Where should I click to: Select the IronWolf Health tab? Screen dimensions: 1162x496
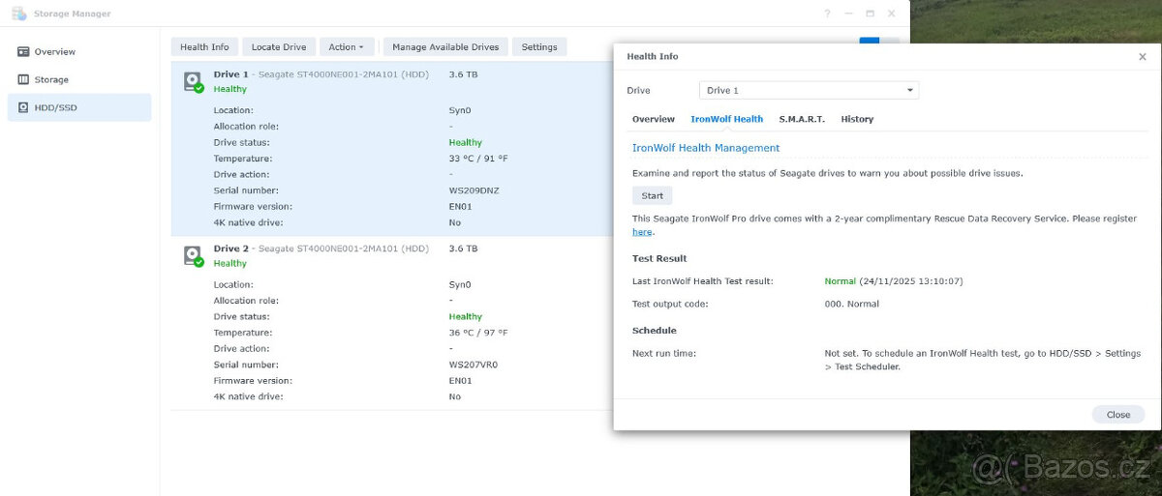pyautogui.click(x=726, y=119)
